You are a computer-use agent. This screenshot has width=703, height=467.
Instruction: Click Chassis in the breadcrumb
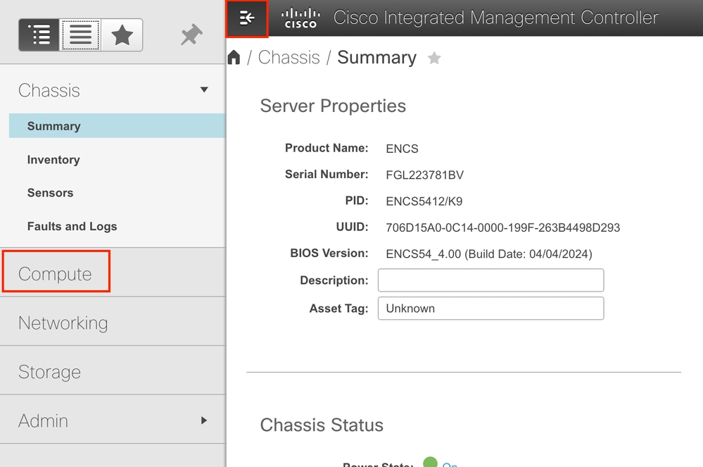(x=289, y=58)
